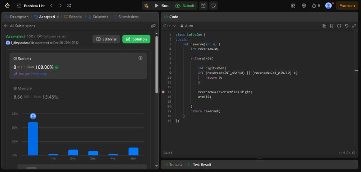The height and width of the screenshot is (172, 361).
Task: Click the streak fire icon
Action: (314, 6)
